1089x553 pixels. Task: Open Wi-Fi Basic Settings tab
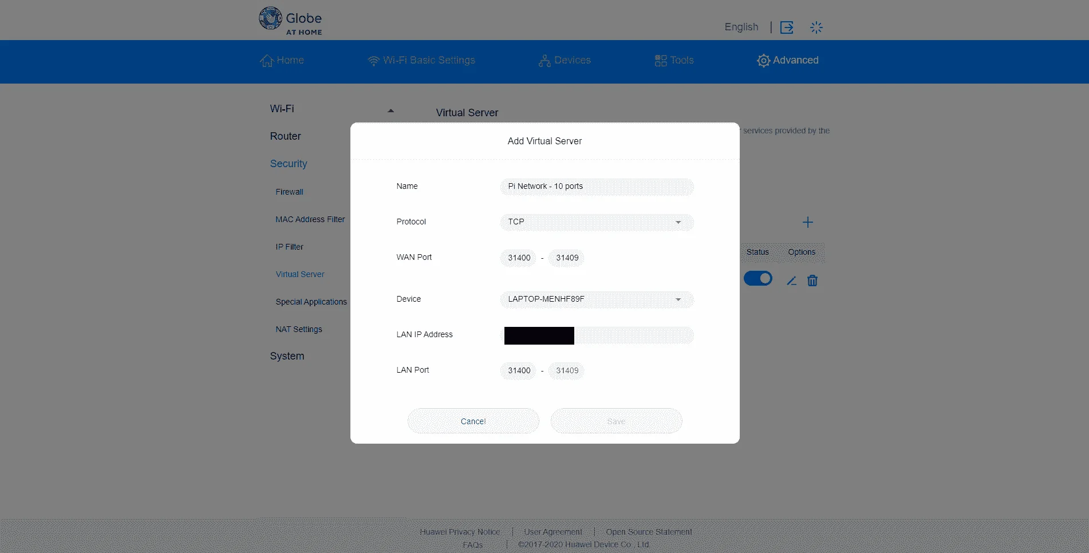[421, 60]
